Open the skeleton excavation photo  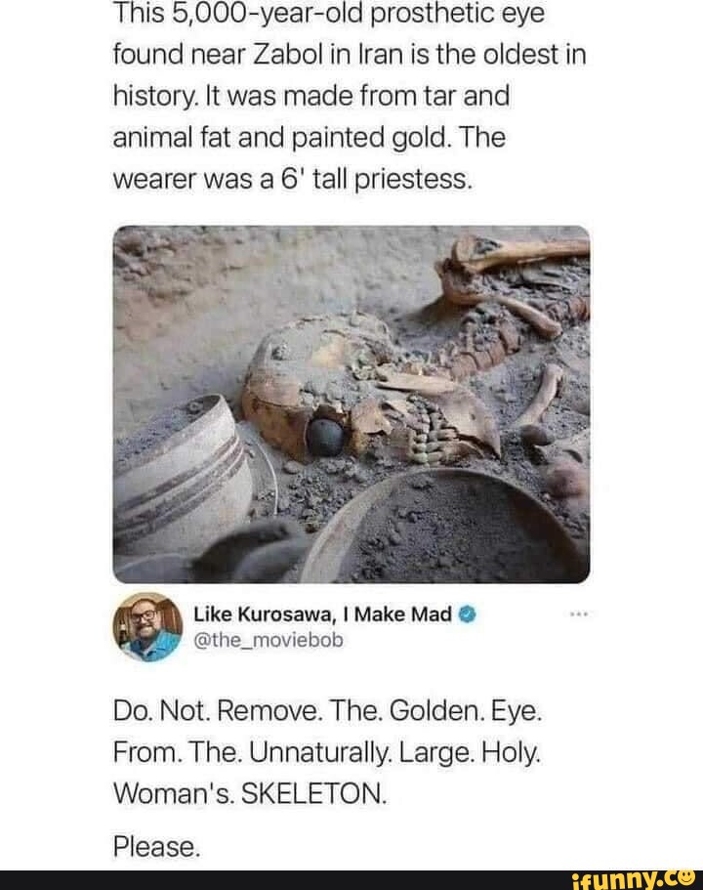351,403
